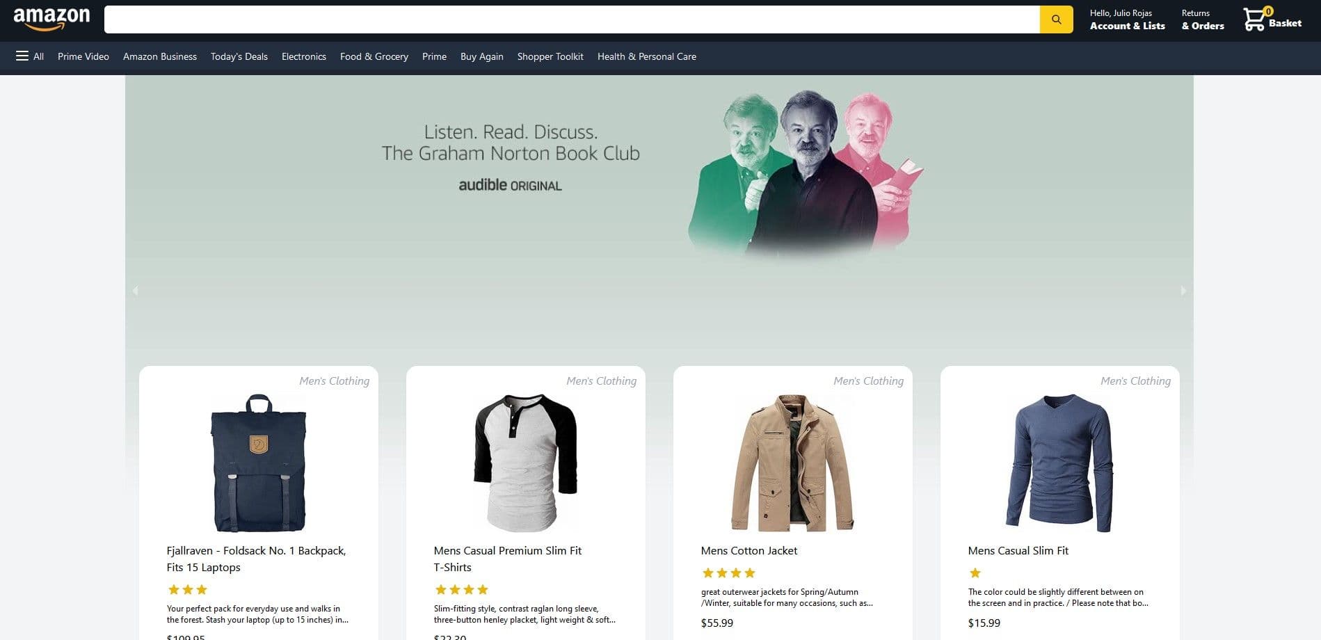Screen dimensions: 1321x640
Task: Click the right carousel arrow
Action: pos(1183,291)
